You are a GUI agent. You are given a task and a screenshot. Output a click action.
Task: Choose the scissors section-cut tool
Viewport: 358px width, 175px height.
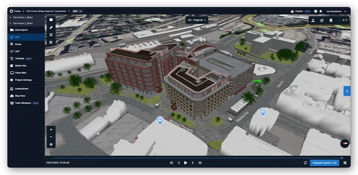[51, 42]
